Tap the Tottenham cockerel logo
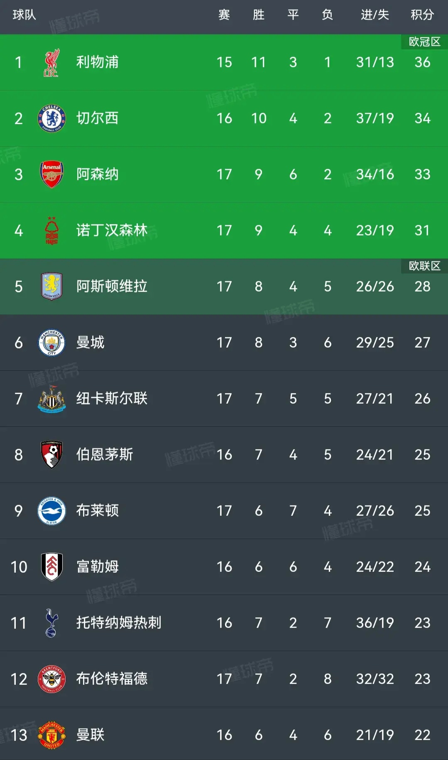The image size is (448, 760). point(51,623)
